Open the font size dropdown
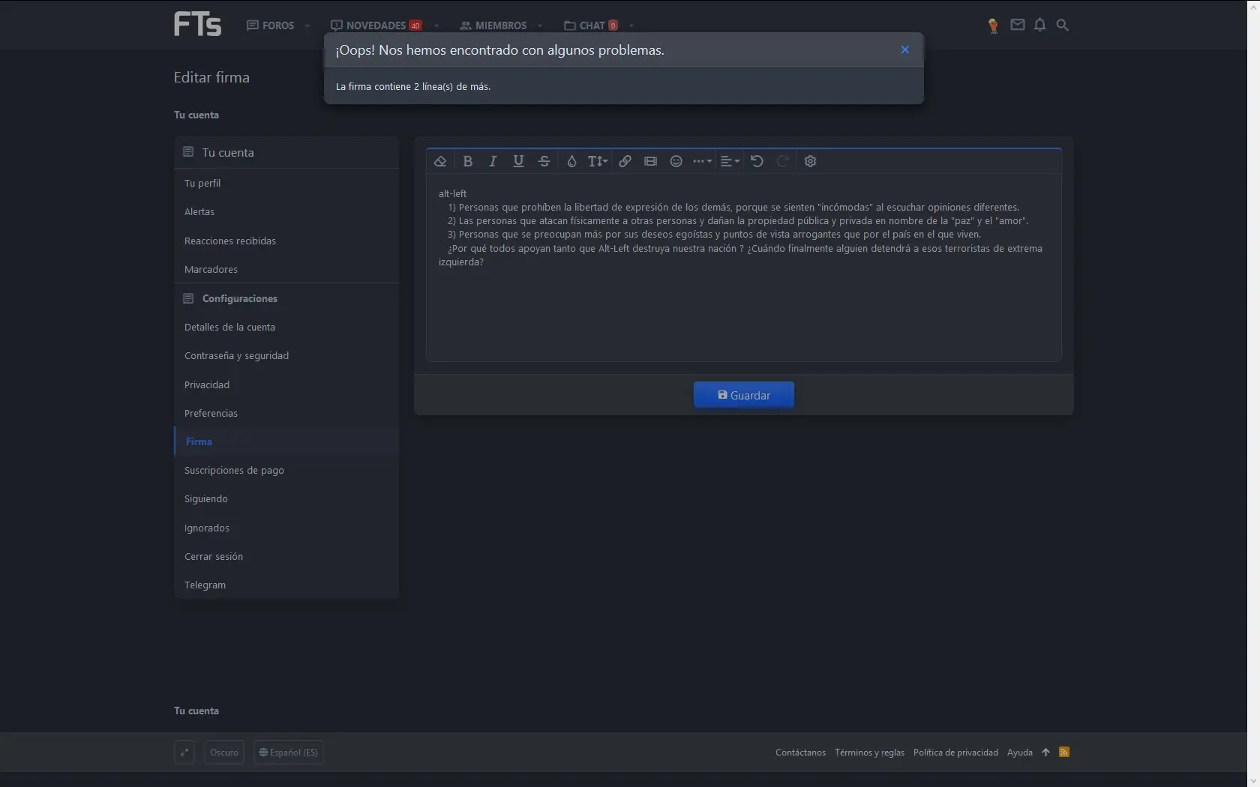Image resolution: width=1260 pixels, height=787 pixels. pyautogui.click(x=598, y=161)
